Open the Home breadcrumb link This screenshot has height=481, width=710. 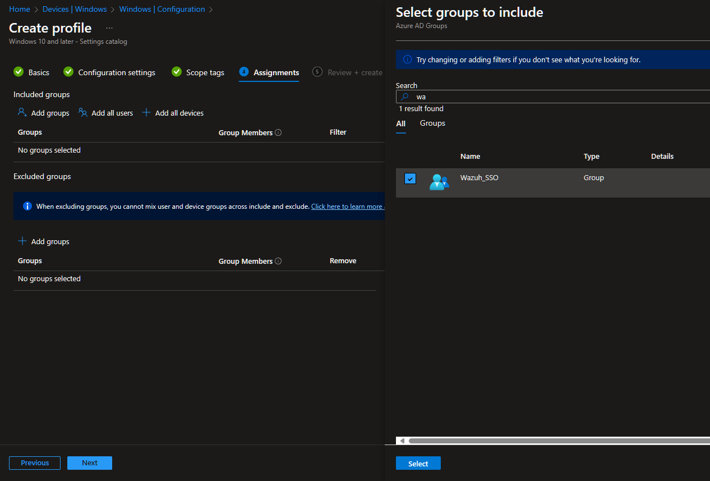pyautogui.click(x=20, y=9)
